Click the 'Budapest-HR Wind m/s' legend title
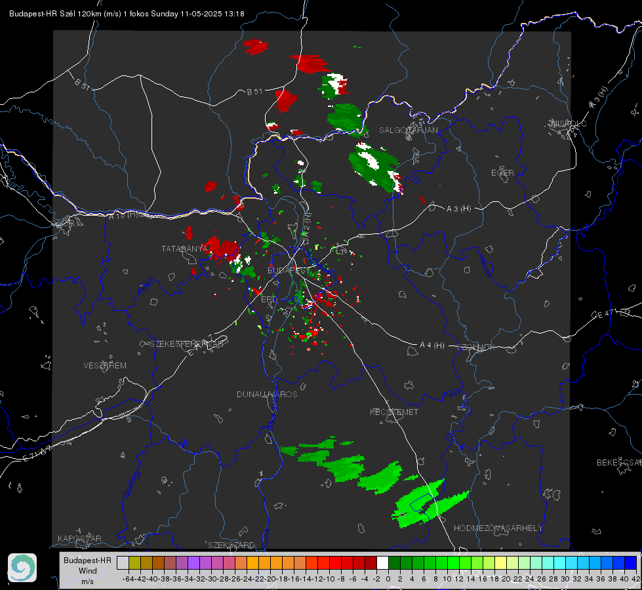The image size is (642, 590). tap(88, 571)
